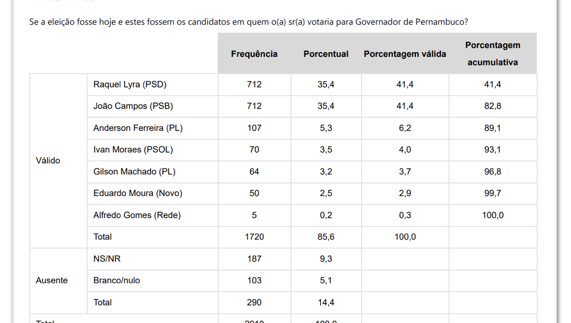Click the Branco/nulo row label
The height and width of the screenshot is (323, 571).
(116, 280)
